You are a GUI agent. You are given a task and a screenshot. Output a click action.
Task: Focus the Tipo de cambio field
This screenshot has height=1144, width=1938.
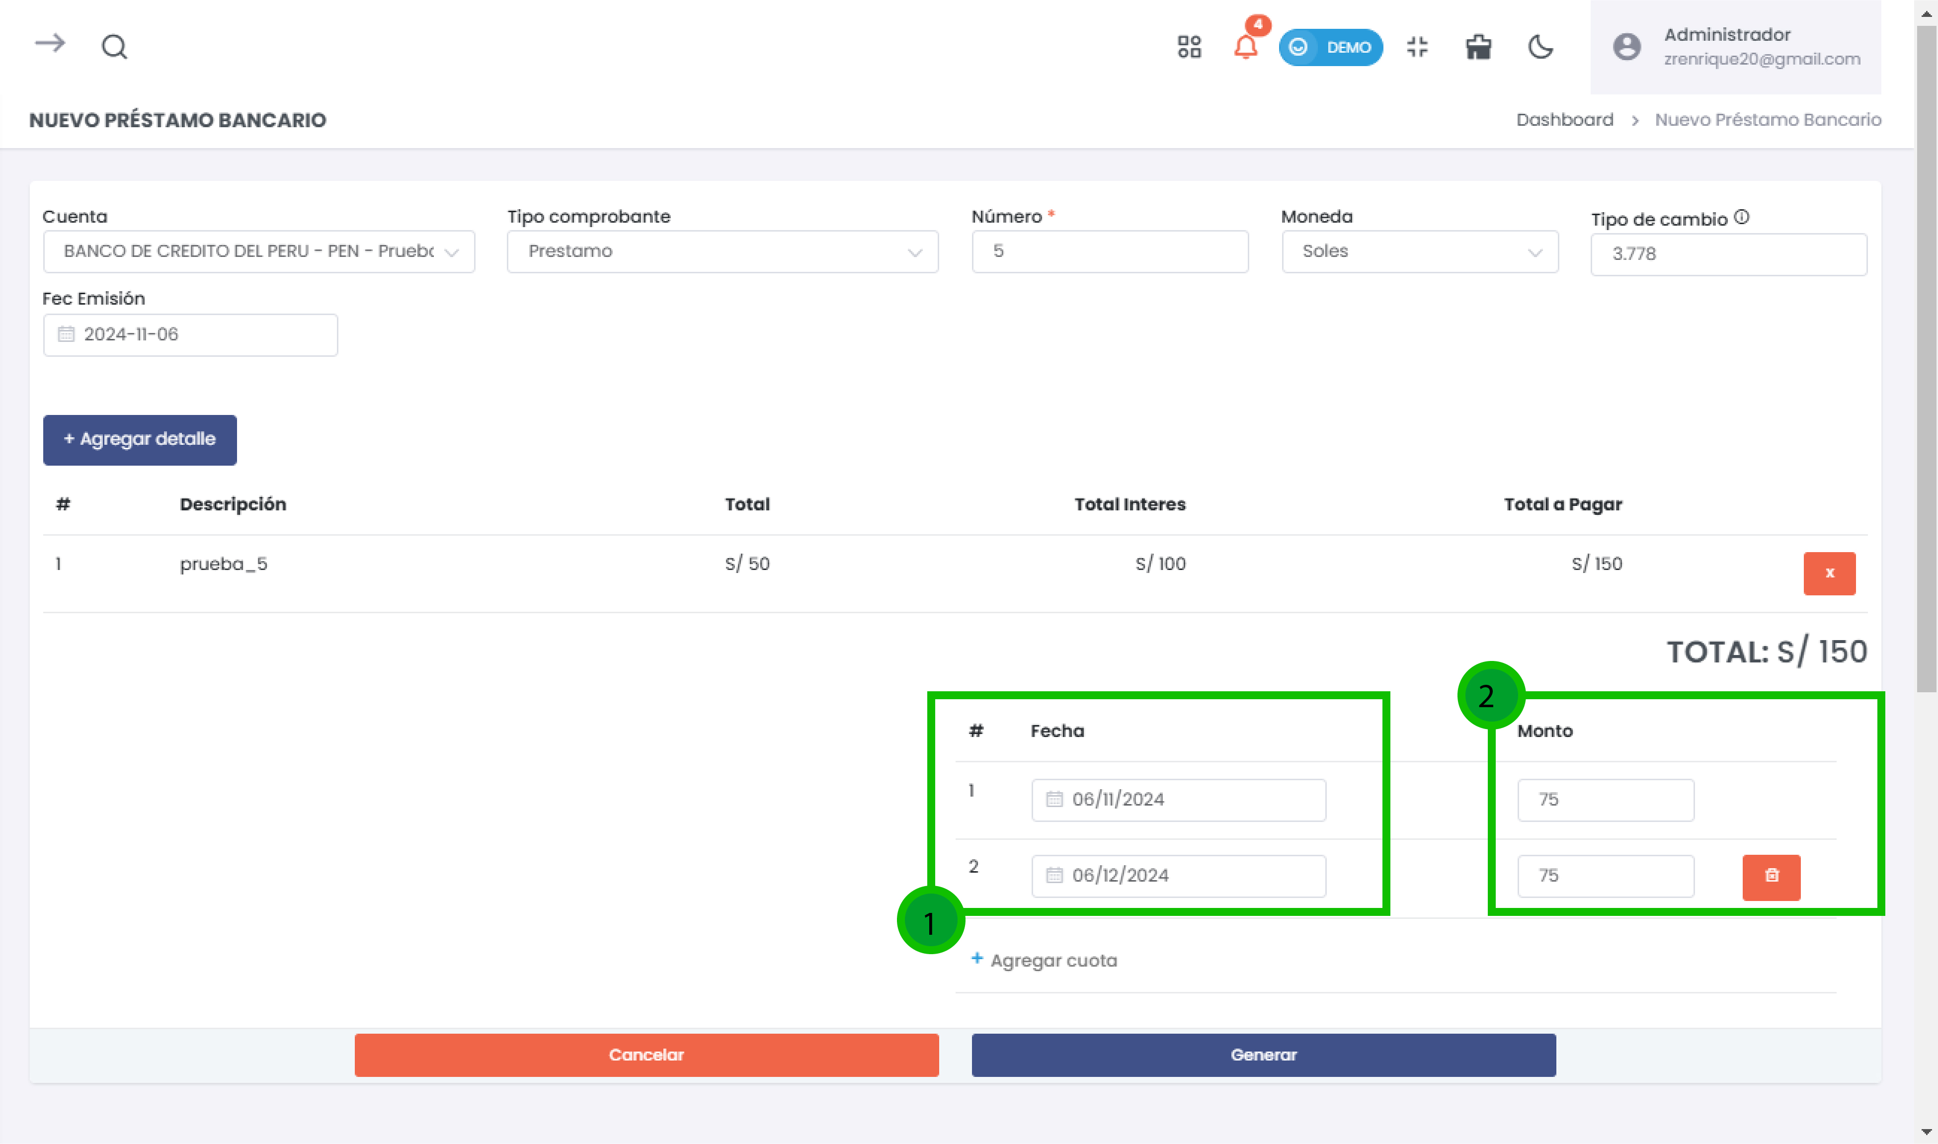(1728, 254)
